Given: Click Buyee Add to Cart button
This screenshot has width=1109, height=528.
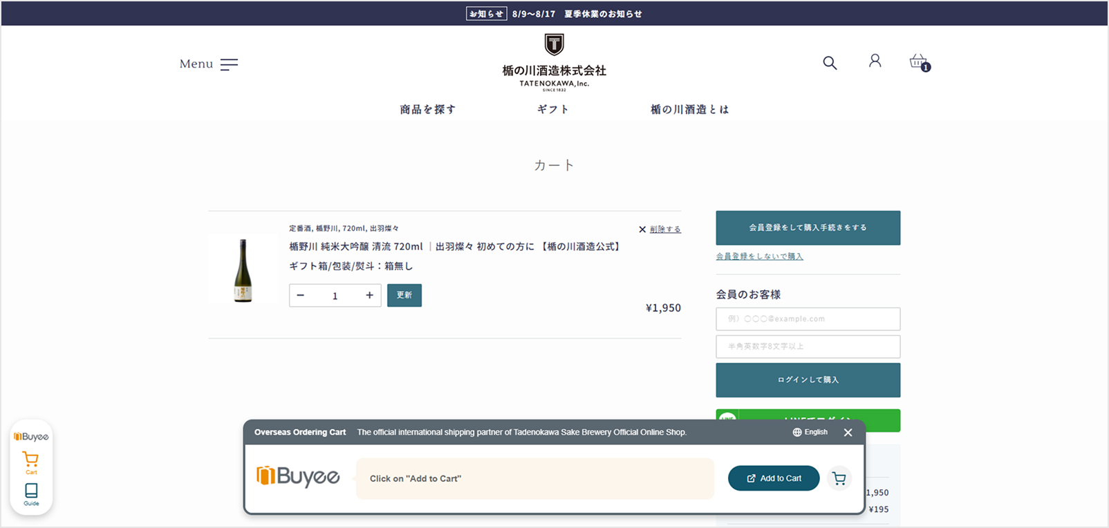Looking at the screenshot, I should pyautogui.click(x=774, y=478).
